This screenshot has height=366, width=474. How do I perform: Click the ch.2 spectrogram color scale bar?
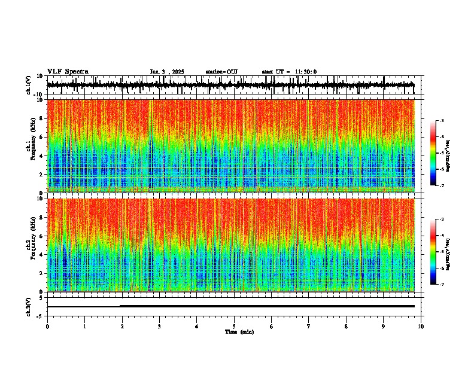point(433,252)
